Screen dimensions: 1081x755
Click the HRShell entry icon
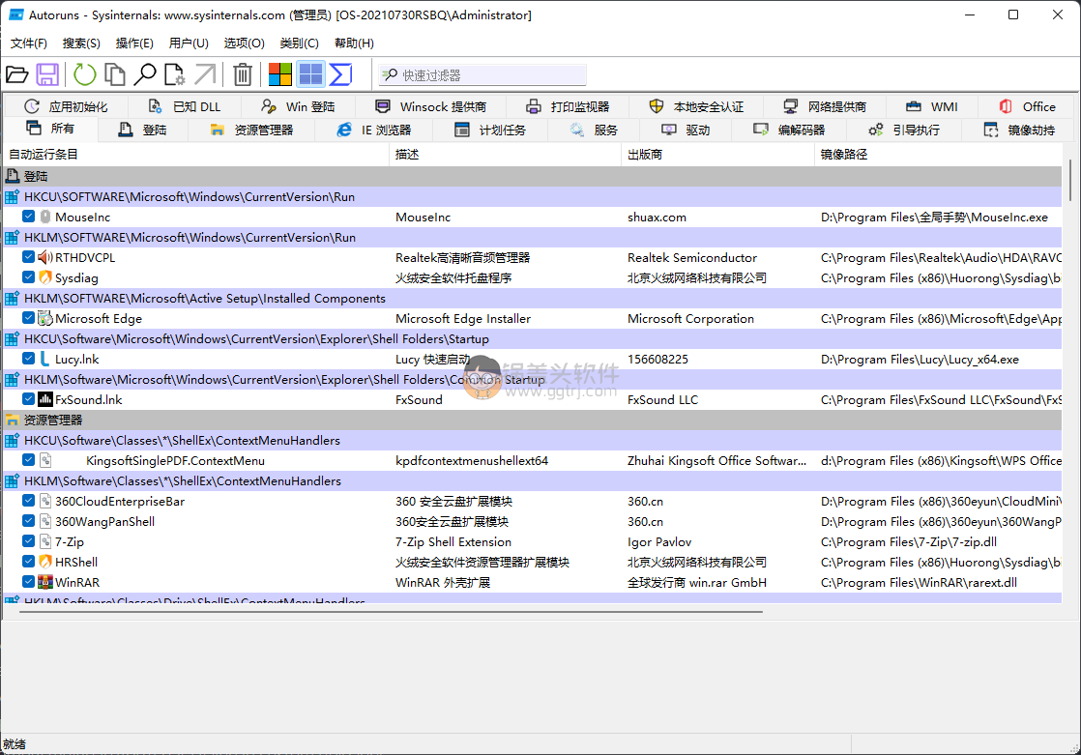coord(45,562)
